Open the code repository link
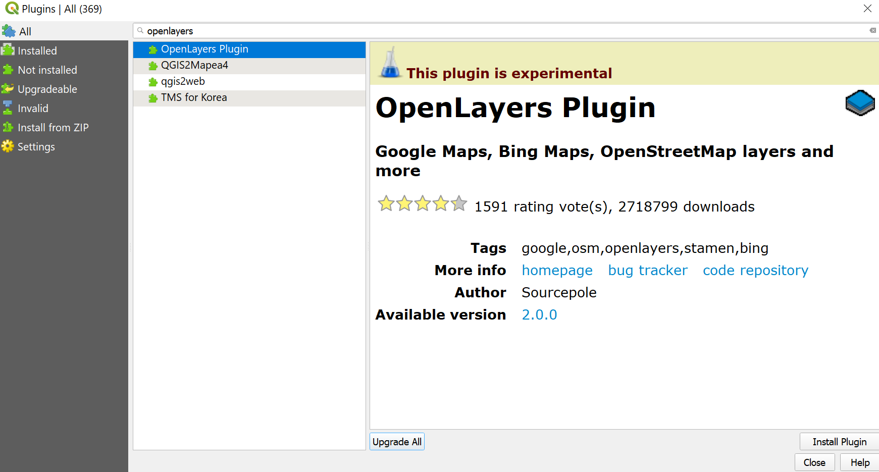 [755, 271]
